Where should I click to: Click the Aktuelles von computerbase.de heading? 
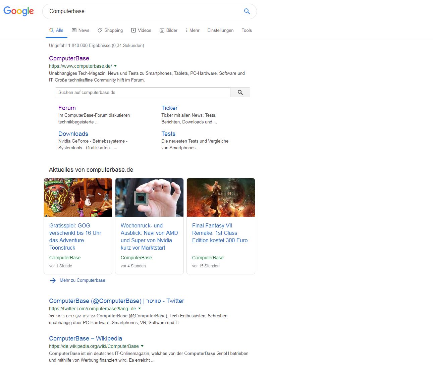(x=91, y=170)
